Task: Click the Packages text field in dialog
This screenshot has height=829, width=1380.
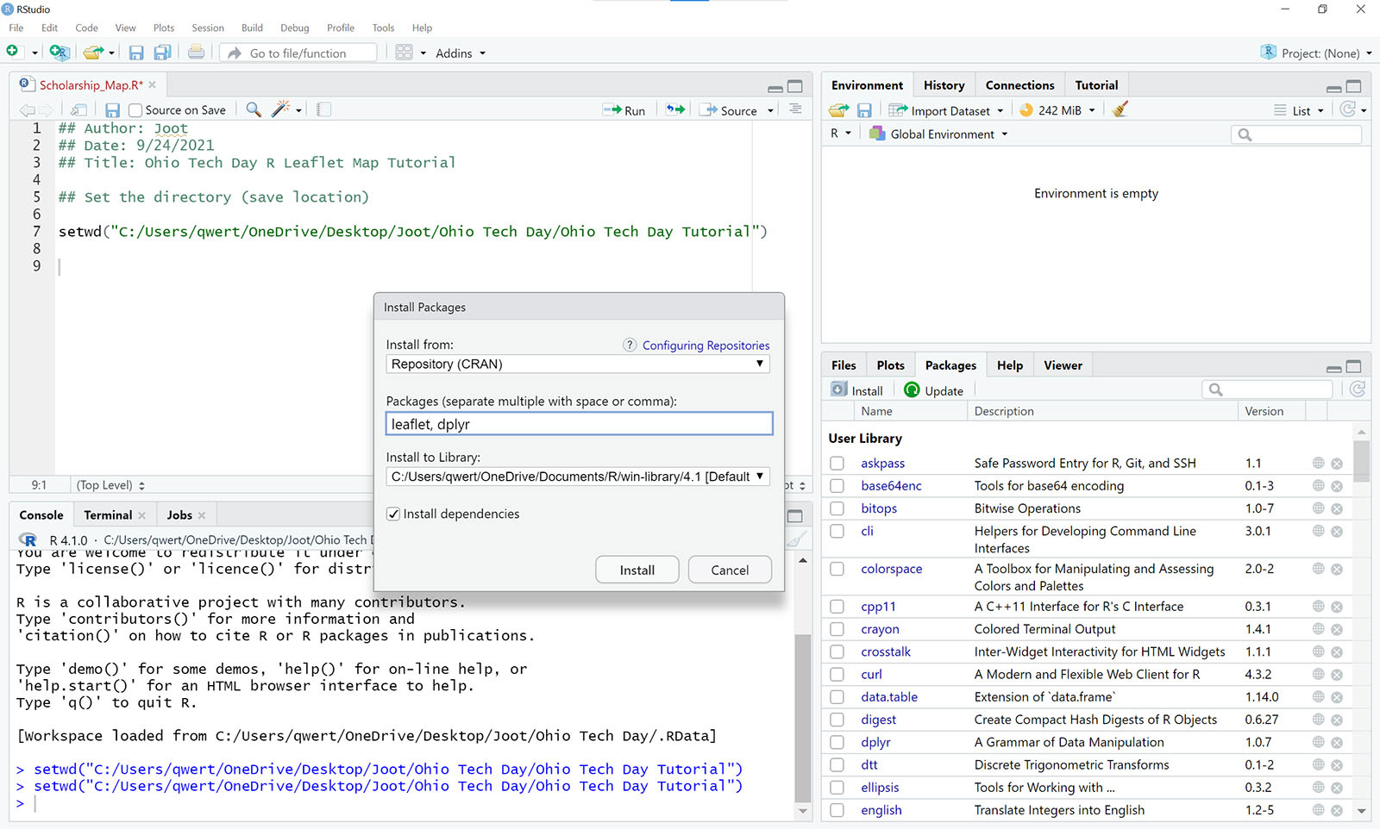Action: point(579,424)
